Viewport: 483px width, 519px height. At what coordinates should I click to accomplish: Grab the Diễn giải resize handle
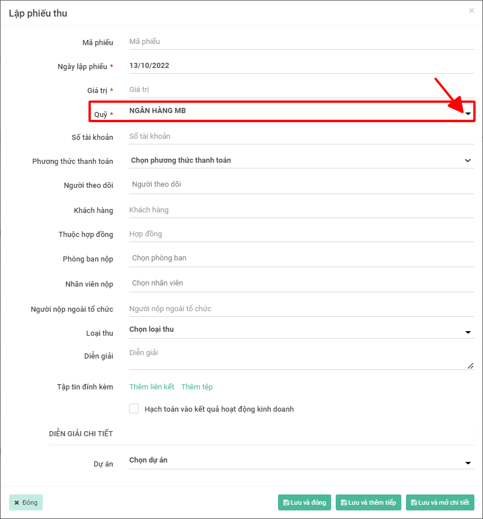(470, 366)
